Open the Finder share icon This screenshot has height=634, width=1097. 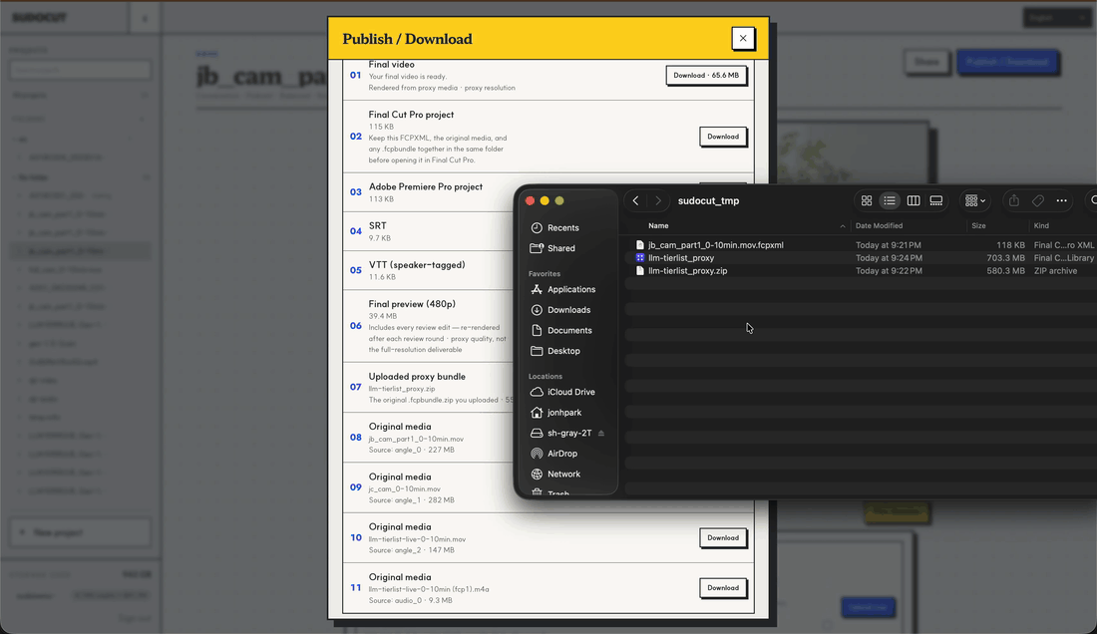tap(1014, 200)
